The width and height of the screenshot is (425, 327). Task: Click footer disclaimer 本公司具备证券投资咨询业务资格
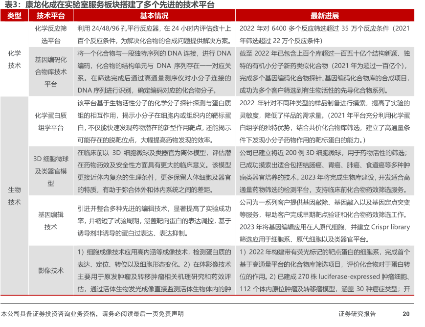(x=92, y=314)
